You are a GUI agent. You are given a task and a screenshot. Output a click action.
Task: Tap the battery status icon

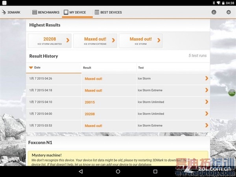[x=223, y=3]
